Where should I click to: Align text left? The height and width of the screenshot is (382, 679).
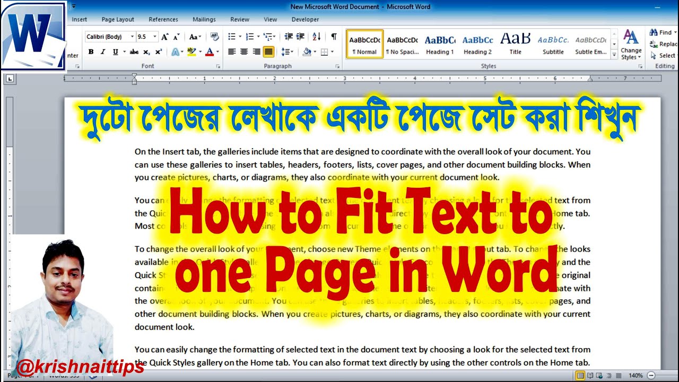coord(232,52)
